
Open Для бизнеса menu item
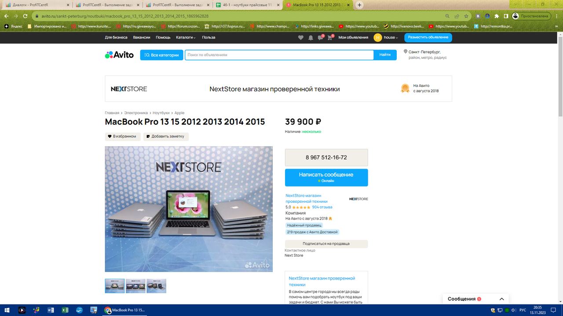point(116,38)
